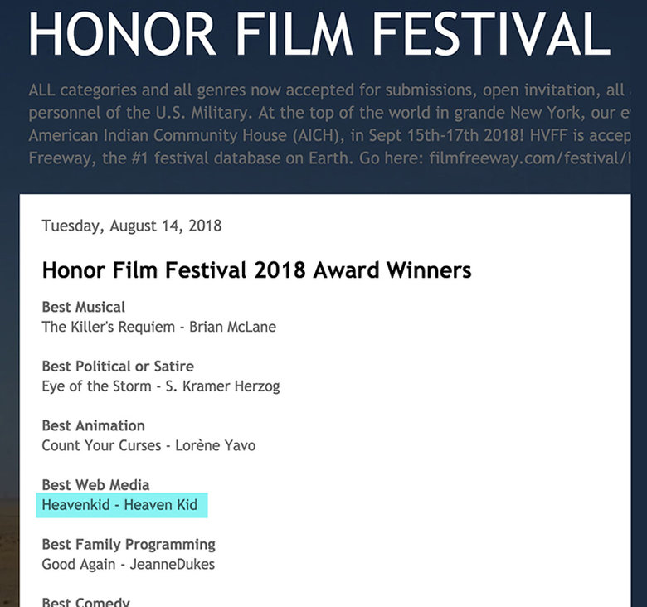Click The Killer's Requiem - Brian McLane line

[158, 327]
